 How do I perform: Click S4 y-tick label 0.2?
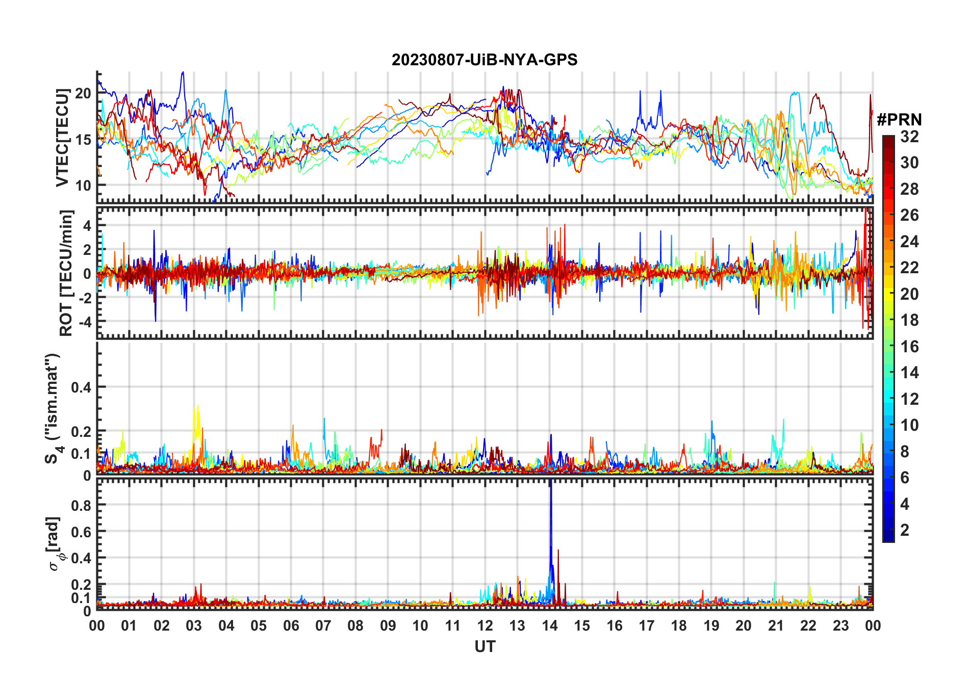coord(81,431)
